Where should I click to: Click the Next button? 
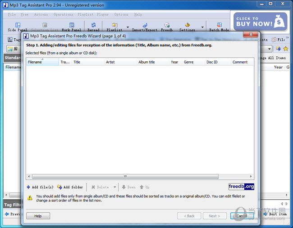[x=215, y=216]
